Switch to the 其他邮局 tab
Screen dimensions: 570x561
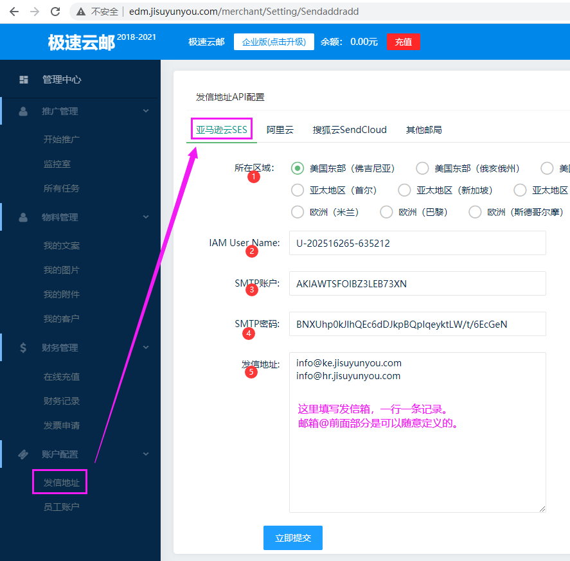(x=424, y=130)
